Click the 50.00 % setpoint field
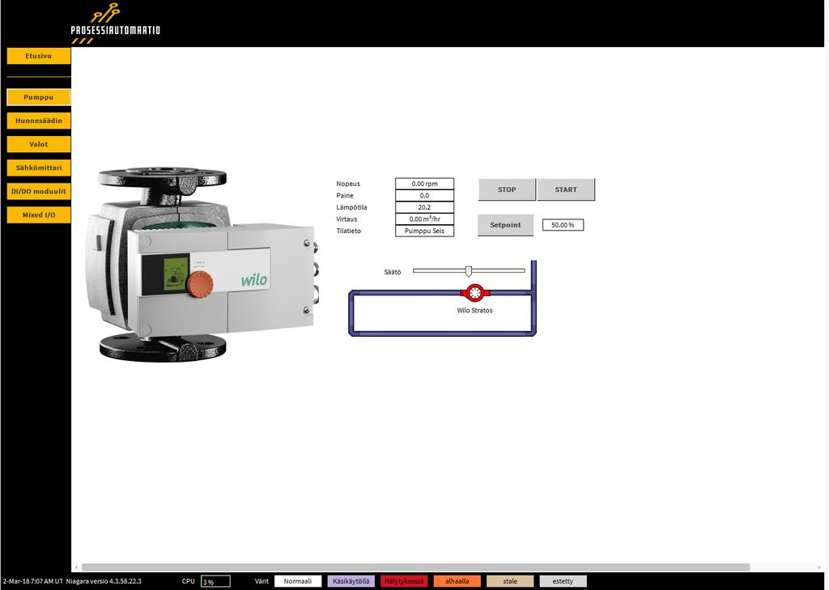The height and width of the screenshot is (590, 829). (563, 225)
